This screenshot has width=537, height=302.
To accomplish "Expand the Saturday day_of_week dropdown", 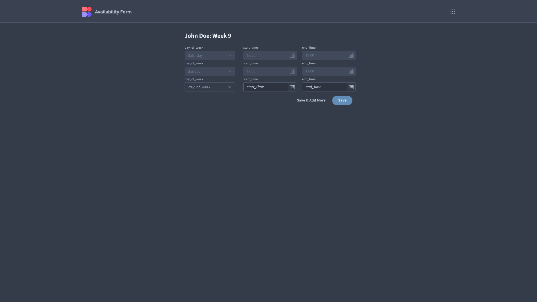I will (x=210, y=55).
